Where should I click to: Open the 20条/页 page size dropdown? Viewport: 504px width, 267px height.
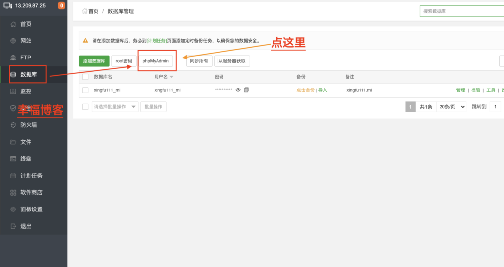click(451, 107)
